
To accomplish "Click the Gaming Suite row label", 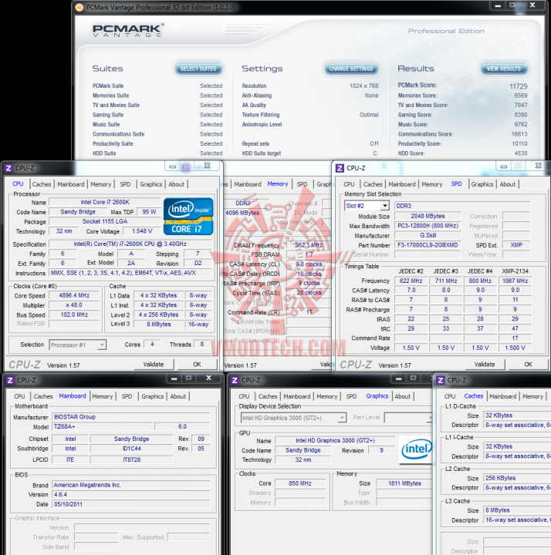I will click(108, 115).
